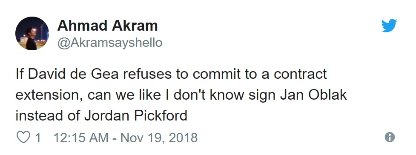Click the phrase I don't know

[x=204, y=95]
